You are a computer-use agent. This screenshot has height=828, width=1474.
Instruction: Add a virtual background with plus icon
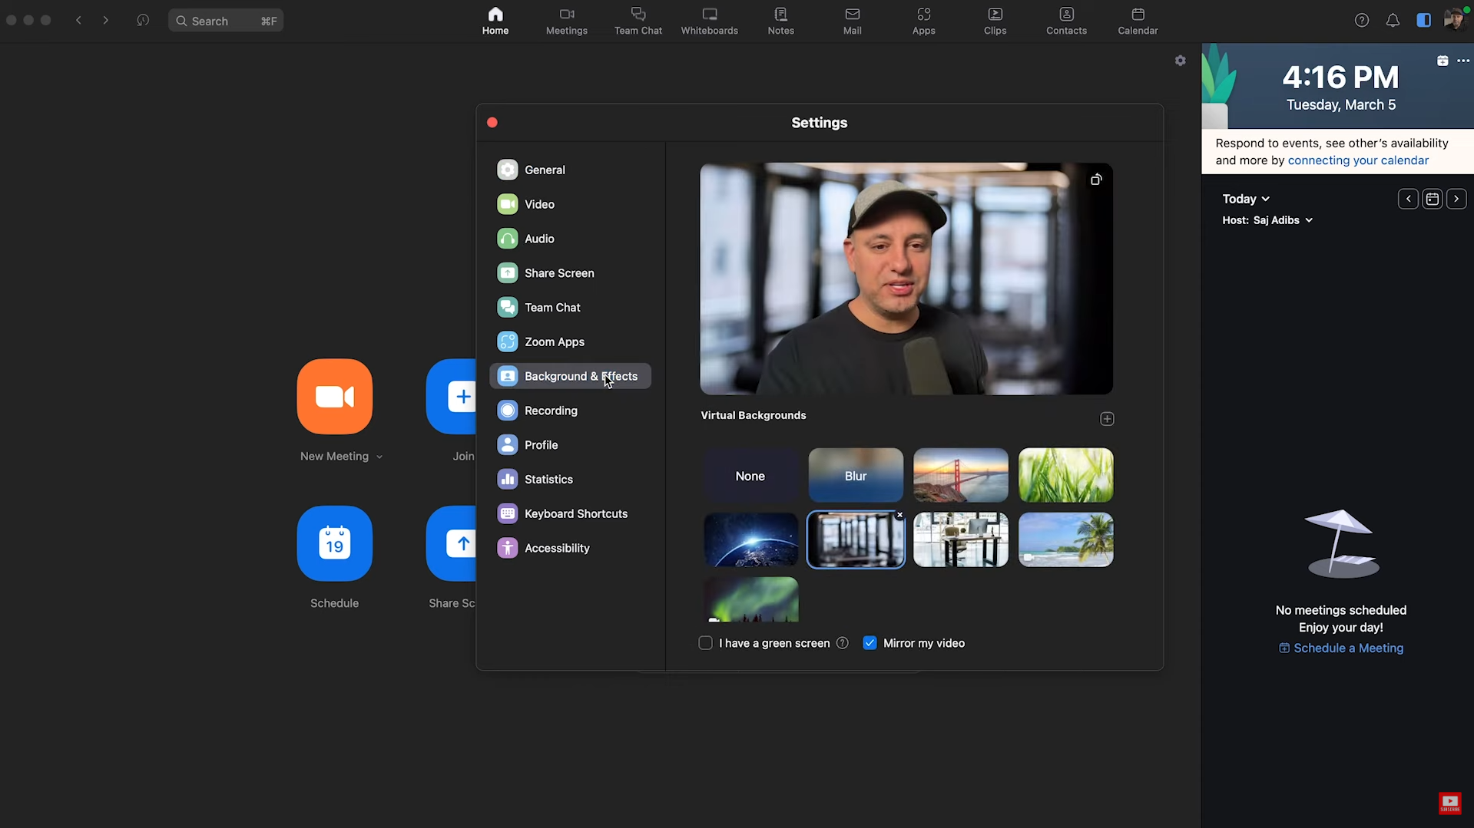point(1107,419)
